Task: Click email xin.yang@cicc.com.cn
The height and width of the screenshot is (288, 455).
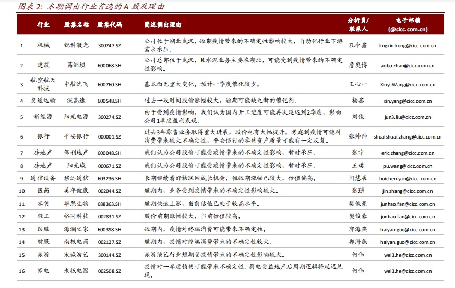Action: click(408, 101)
